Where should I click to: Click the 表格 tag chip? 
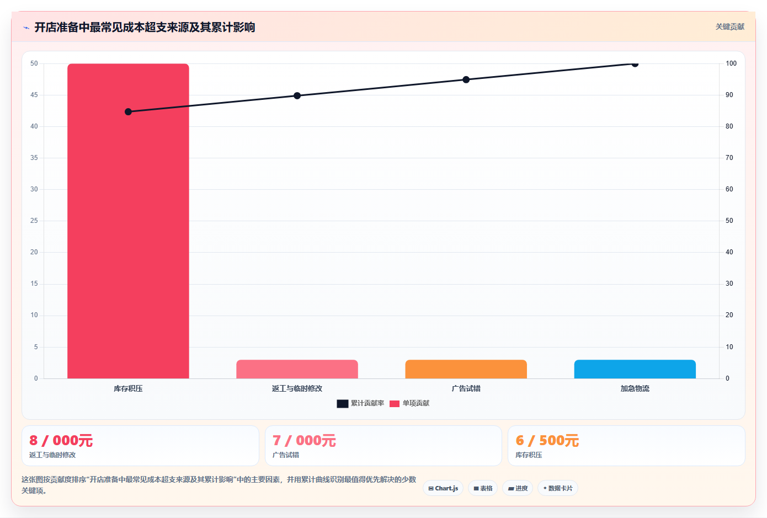483,488
